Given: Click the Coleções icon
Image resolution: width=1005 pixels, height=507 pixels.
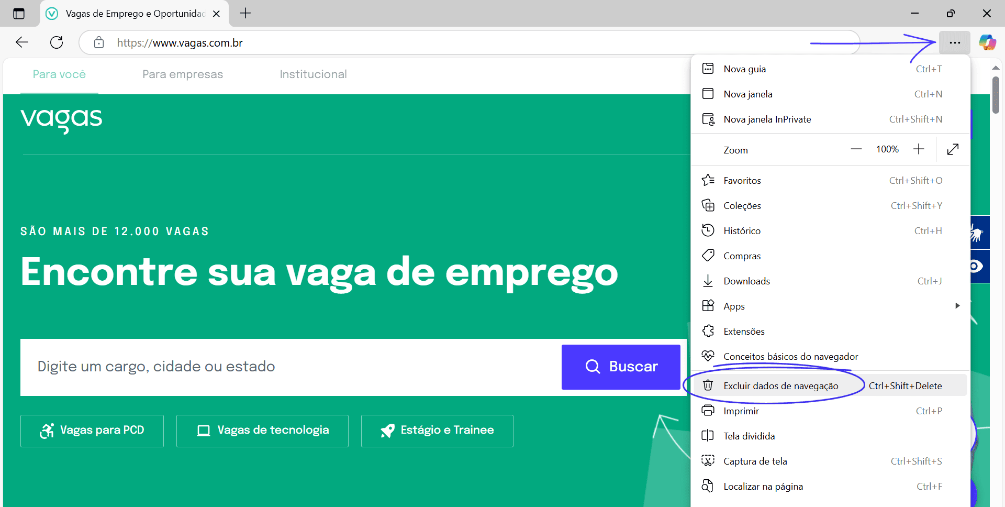Looking at the screenshot, I should 708,205.
